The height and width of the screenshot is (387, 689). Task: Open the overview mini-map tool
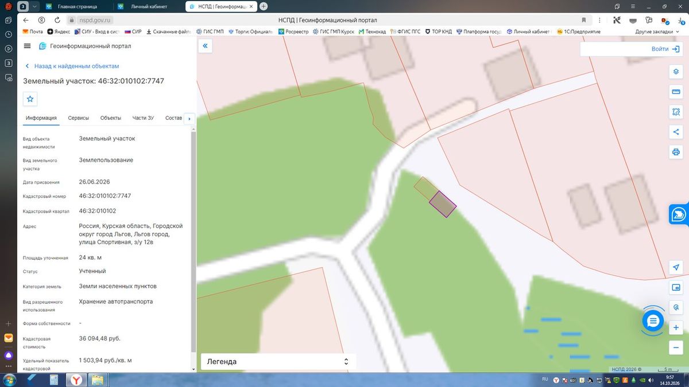[x=676, y=287]
